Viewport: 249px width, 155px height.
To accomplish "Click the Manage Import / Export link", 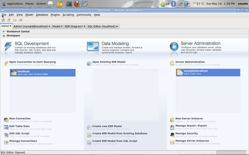I will point(191,126).
